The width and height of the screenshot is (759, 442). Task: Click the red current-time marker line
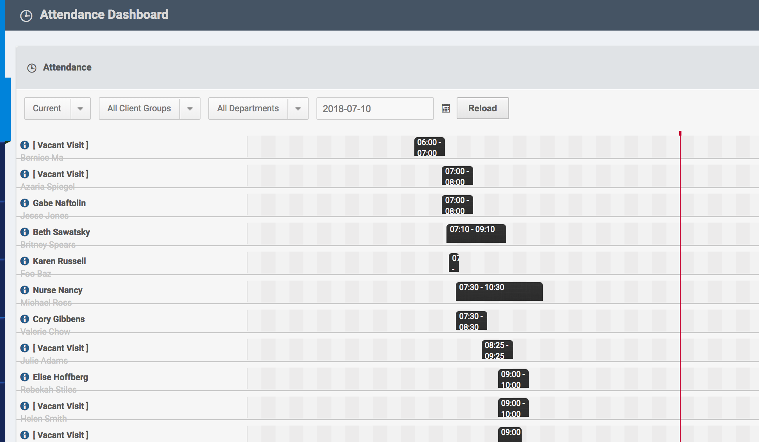point(680,274)
